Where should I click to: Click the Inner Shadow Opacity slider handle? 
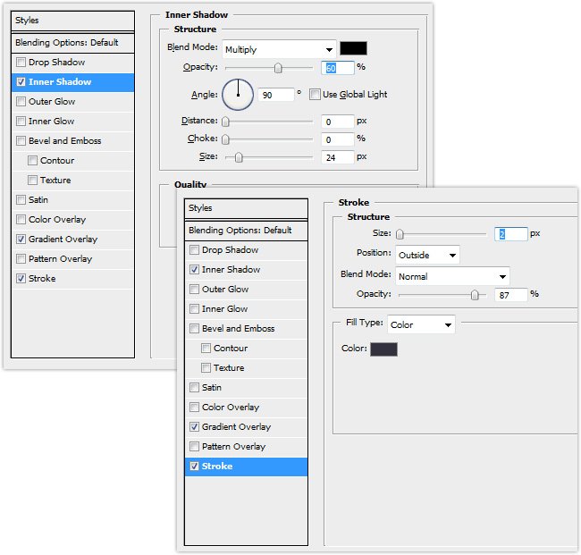pos(278,68)
